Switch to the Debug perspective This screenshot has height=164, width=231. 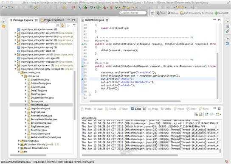coord(173,13)
